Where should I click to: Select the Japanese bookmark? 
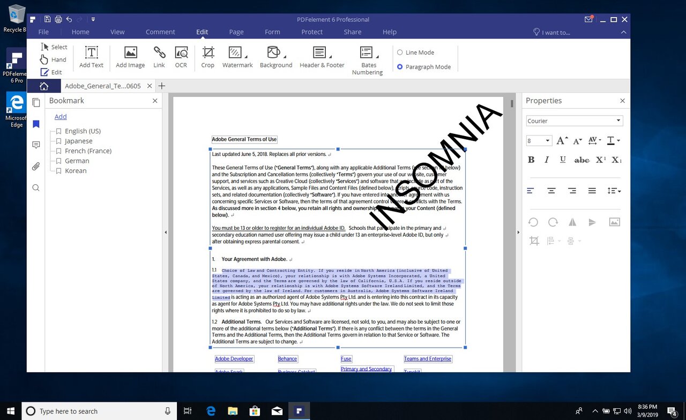click(78, 141)
